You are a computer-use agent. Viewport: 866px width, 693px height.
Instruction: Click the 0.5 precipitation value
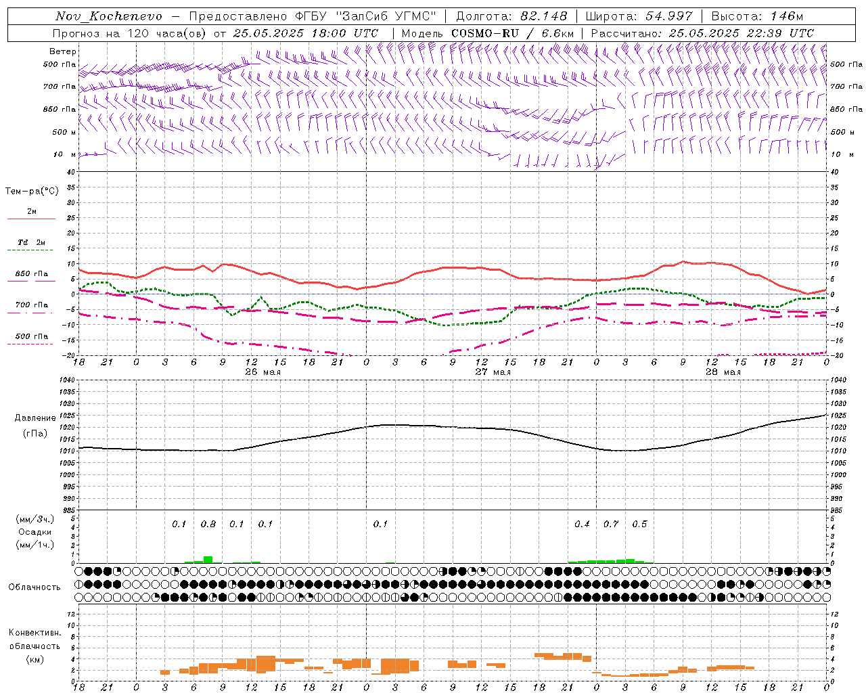point(639,524)
